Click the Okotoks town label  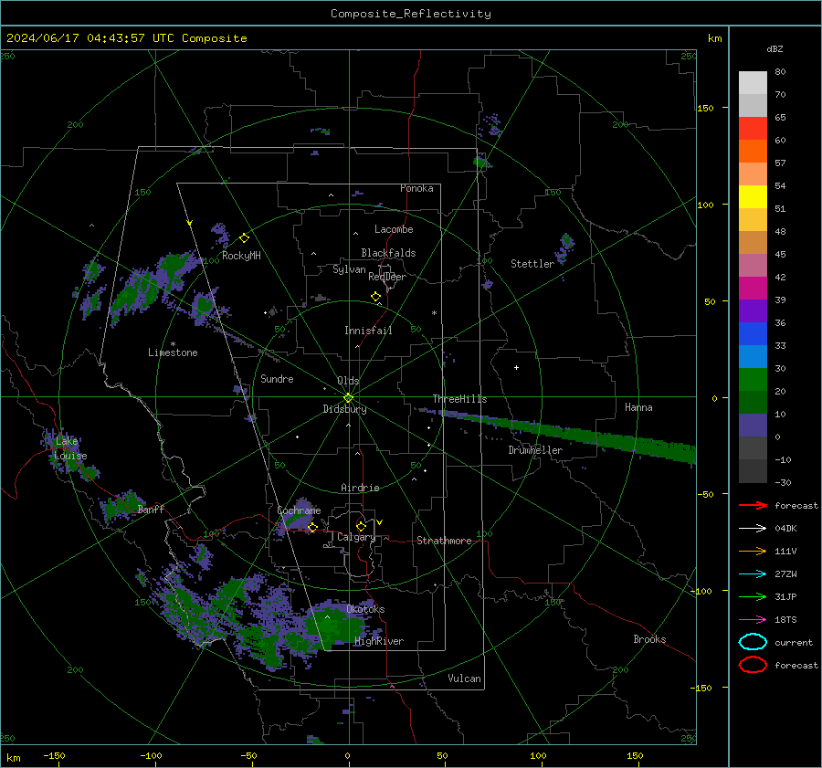tap(365, 609)
